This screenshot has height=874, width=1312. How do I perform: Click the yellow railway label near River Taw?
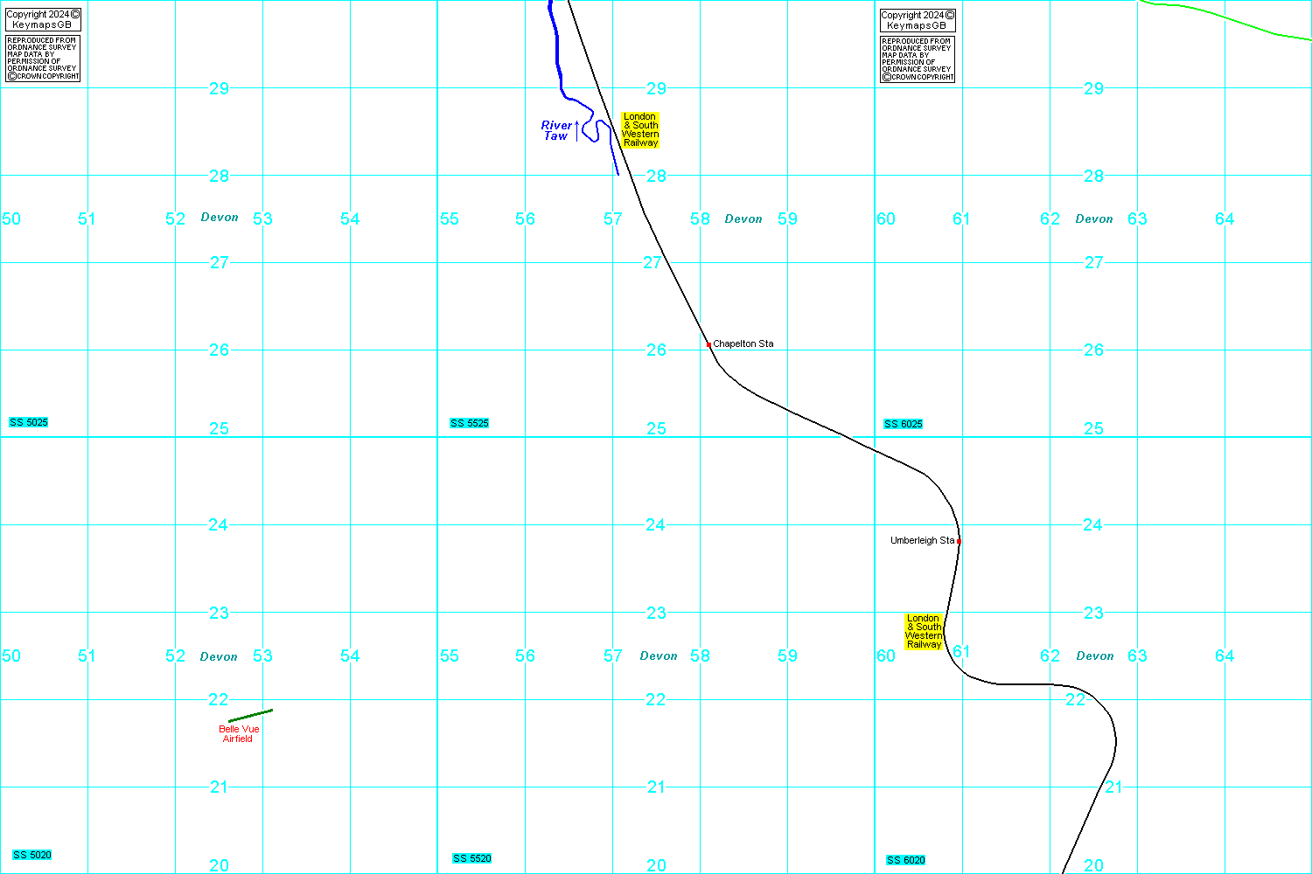pos(640,129)
